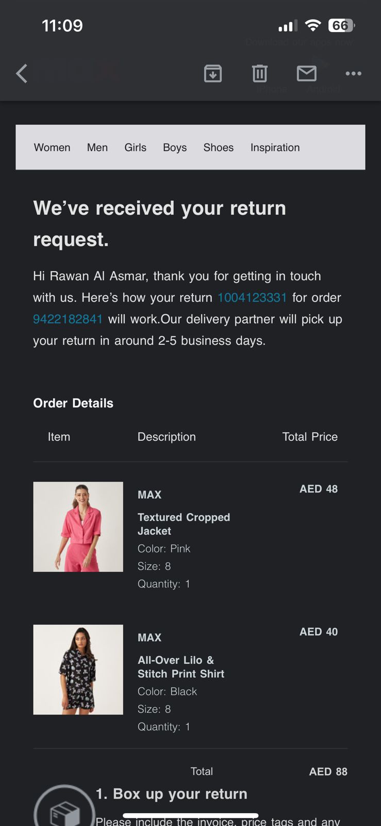Go to the Boys category
This screenshot has height=826, width=381.
click(x=175, y=148)
